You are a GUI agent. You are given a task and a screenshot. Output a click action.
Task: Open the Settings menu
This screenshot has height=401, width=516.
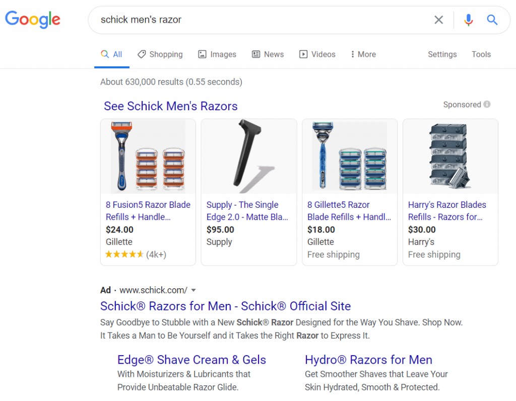point(442,54)
